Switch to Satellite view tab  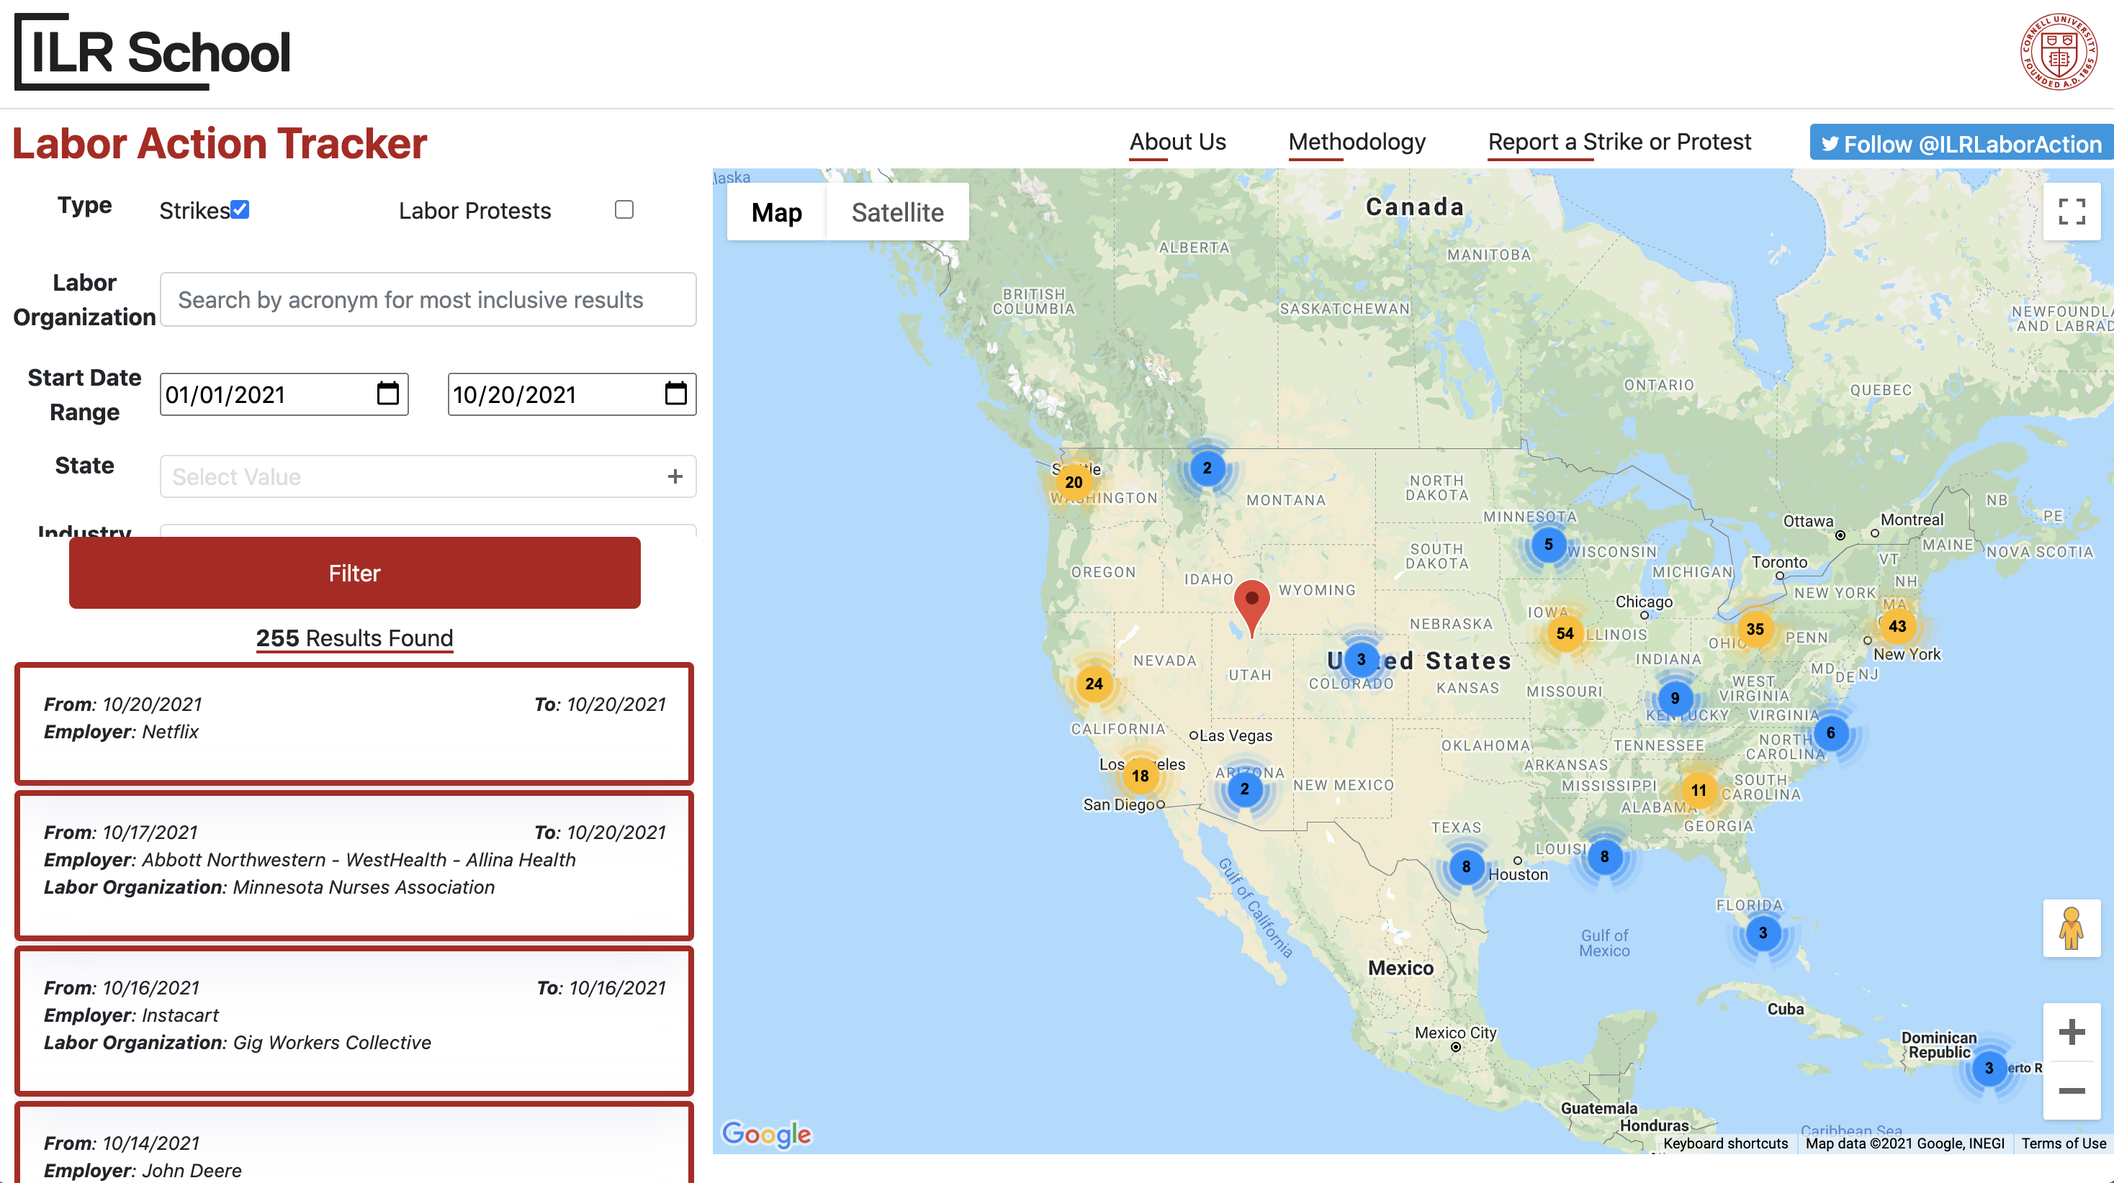897,212
